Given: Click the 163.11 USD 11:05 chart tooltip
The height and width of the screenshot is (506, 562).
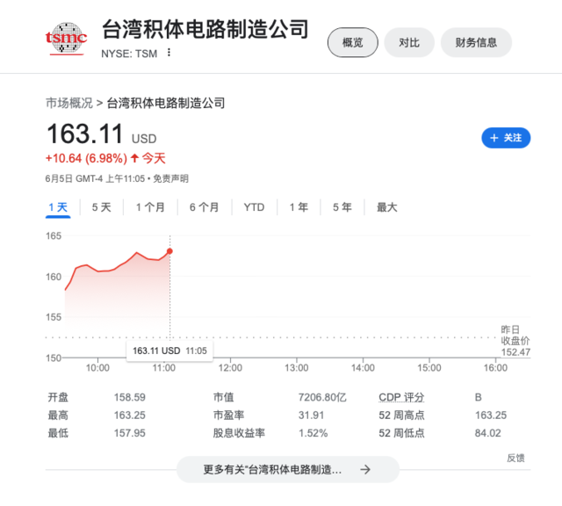Looking at the screenshot, I should [x=169, y=351].
